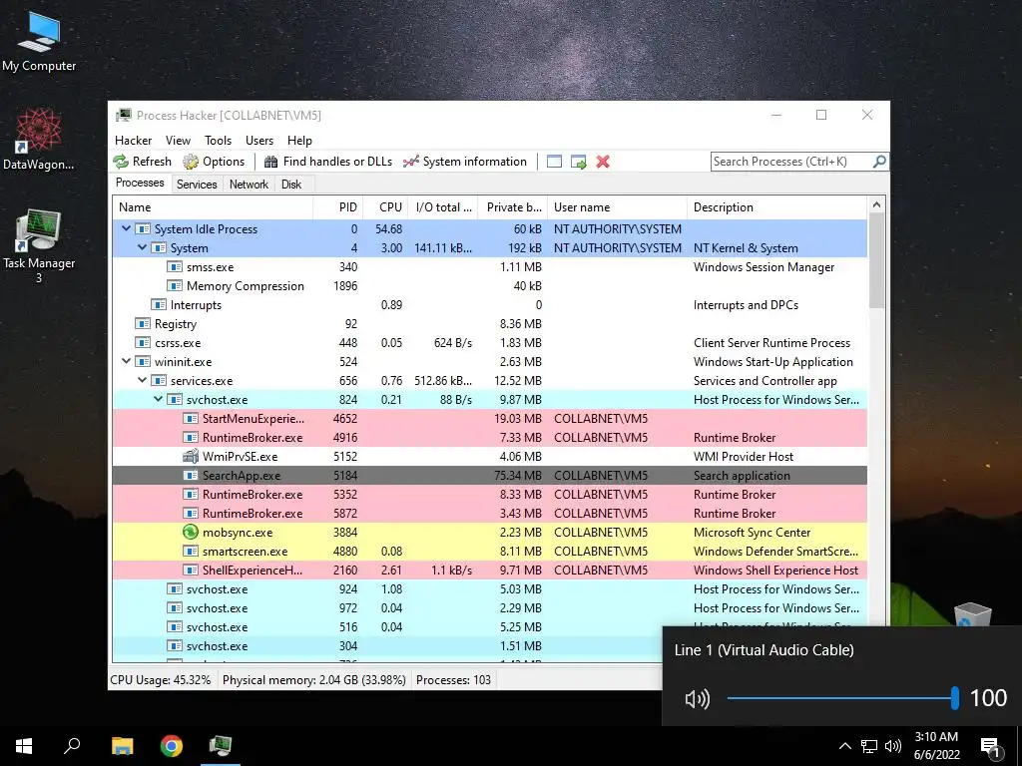The height and width of the screenshot is (766, 1022).
Task: Switch to the Network tab
Action: (249, 185)
